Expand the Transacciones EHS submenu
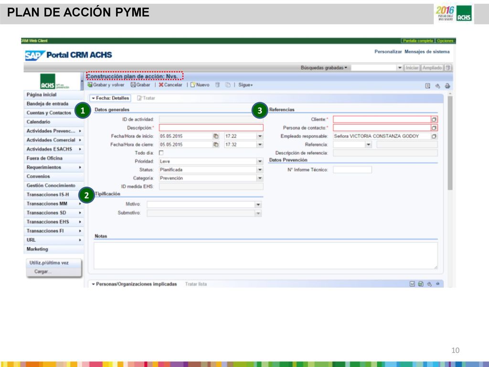The image size is (489, 367). click(80, 222)
